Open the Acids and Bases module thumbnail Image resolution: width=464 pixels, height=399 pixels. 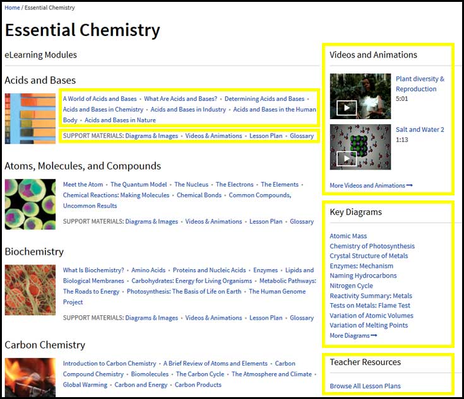(x=30, y=119)
